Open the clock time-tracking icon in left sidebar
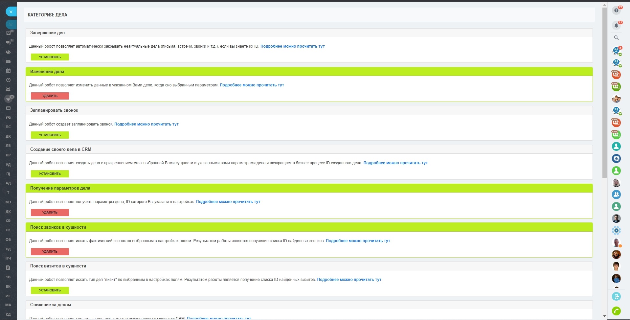 (x=9, y=80)
